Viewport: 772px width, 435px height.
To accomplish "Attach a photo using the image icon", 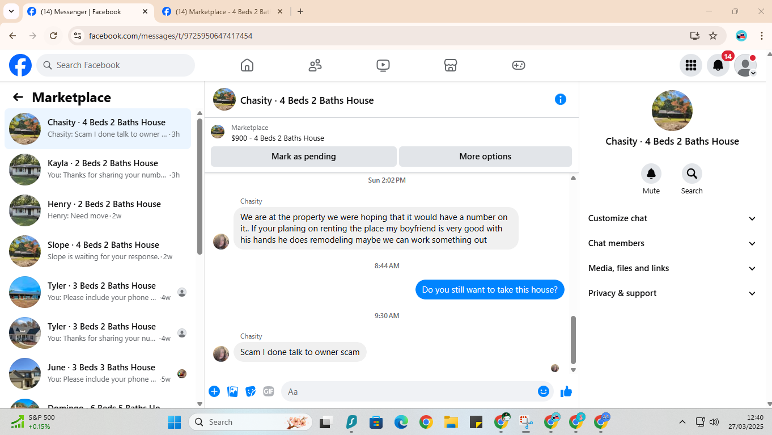I will [x=232, y=391].
